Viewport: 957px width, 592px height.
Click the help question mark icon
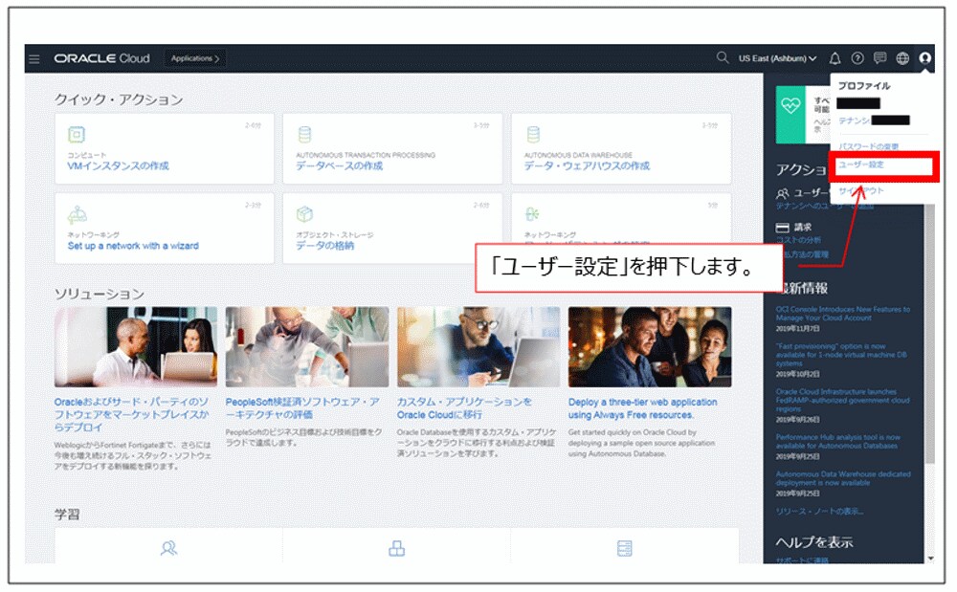tap(857, 59)
